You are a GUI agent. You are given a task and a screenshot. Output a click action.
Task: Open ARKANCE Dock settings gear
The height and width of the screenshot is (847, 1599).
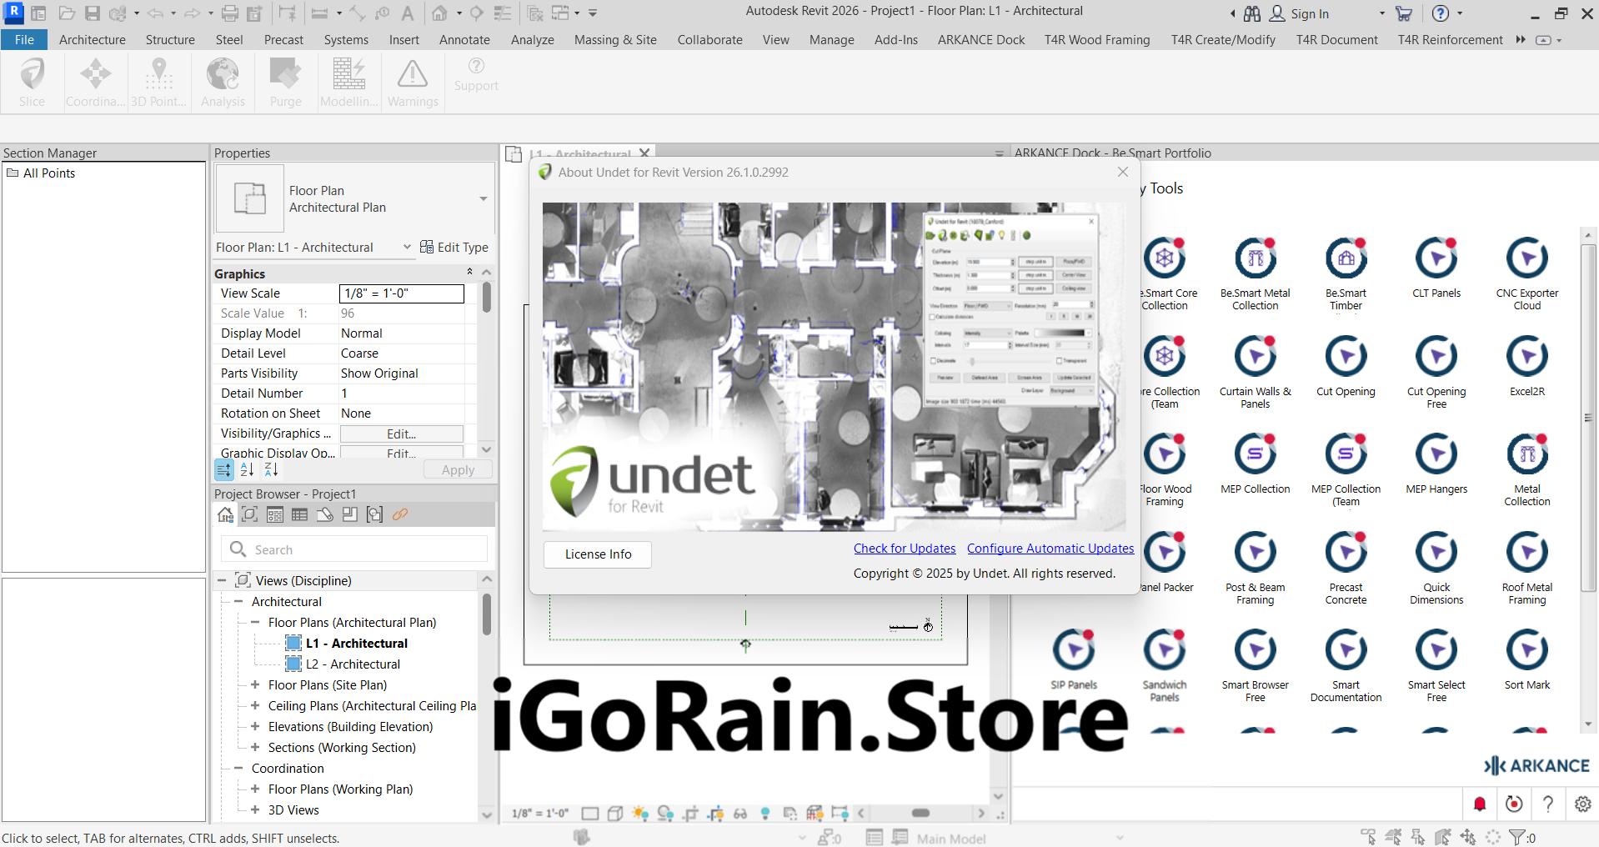1582,804
